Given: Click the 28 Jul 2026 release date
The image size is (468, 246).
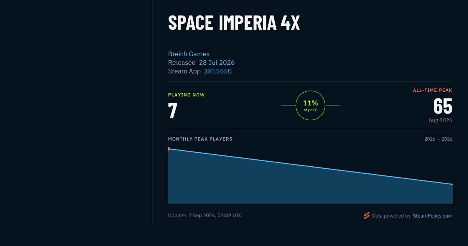Looking at the screenshot, I should point(217,62).
